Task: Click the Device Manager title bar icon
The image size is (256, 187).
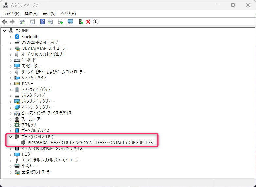Action: point(5,5)
